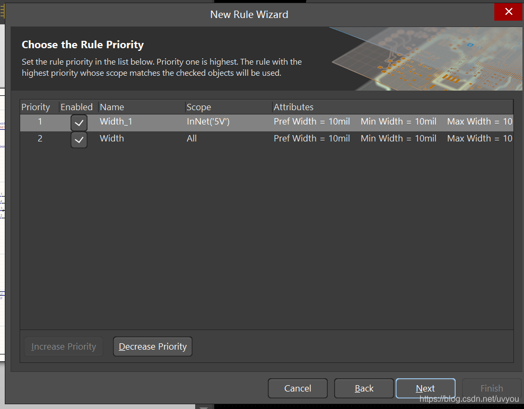Sort by the Priority column header

click(x=36, y=107)
